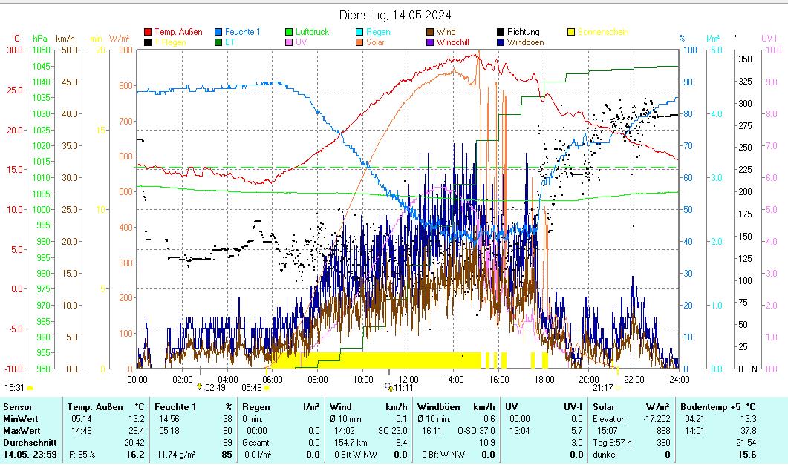Screen dimensions: 788x465
Task: Click the dark green ET legend swatch
Action: [218, 42]
